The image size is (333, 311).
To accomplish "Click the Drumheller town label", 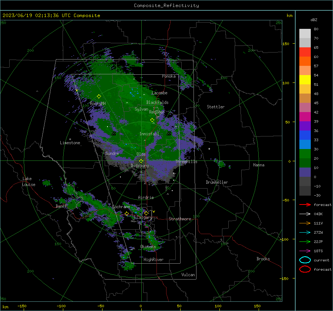I will [x=217, y=182].
